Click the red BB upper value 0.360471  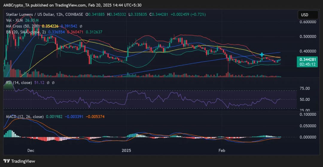coord(75,32)
